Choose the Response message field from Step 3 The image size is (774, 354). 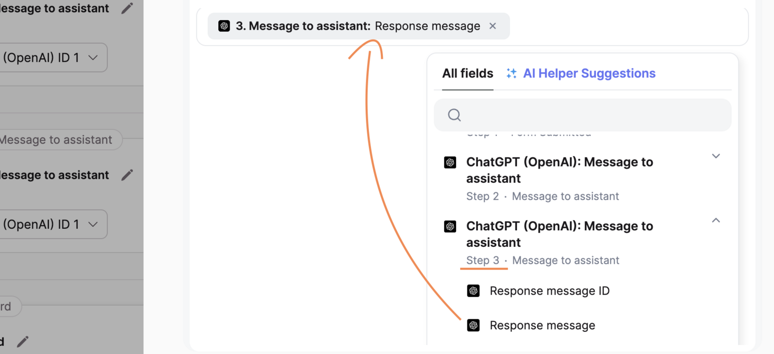[x=542, y=326]
